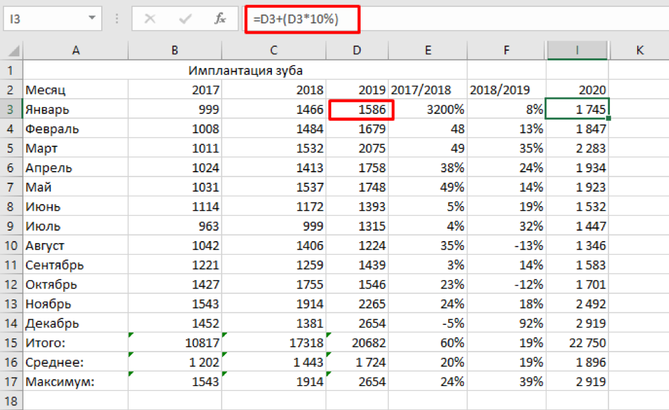Select the '2017/2018' header cell
The height and width of the screenshot is (410, 669).
click(428, 90)
